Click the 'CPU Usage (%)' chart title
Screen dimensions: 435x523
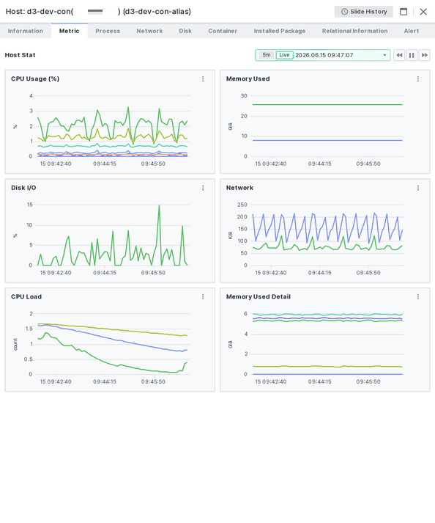[x=35, y=79]
